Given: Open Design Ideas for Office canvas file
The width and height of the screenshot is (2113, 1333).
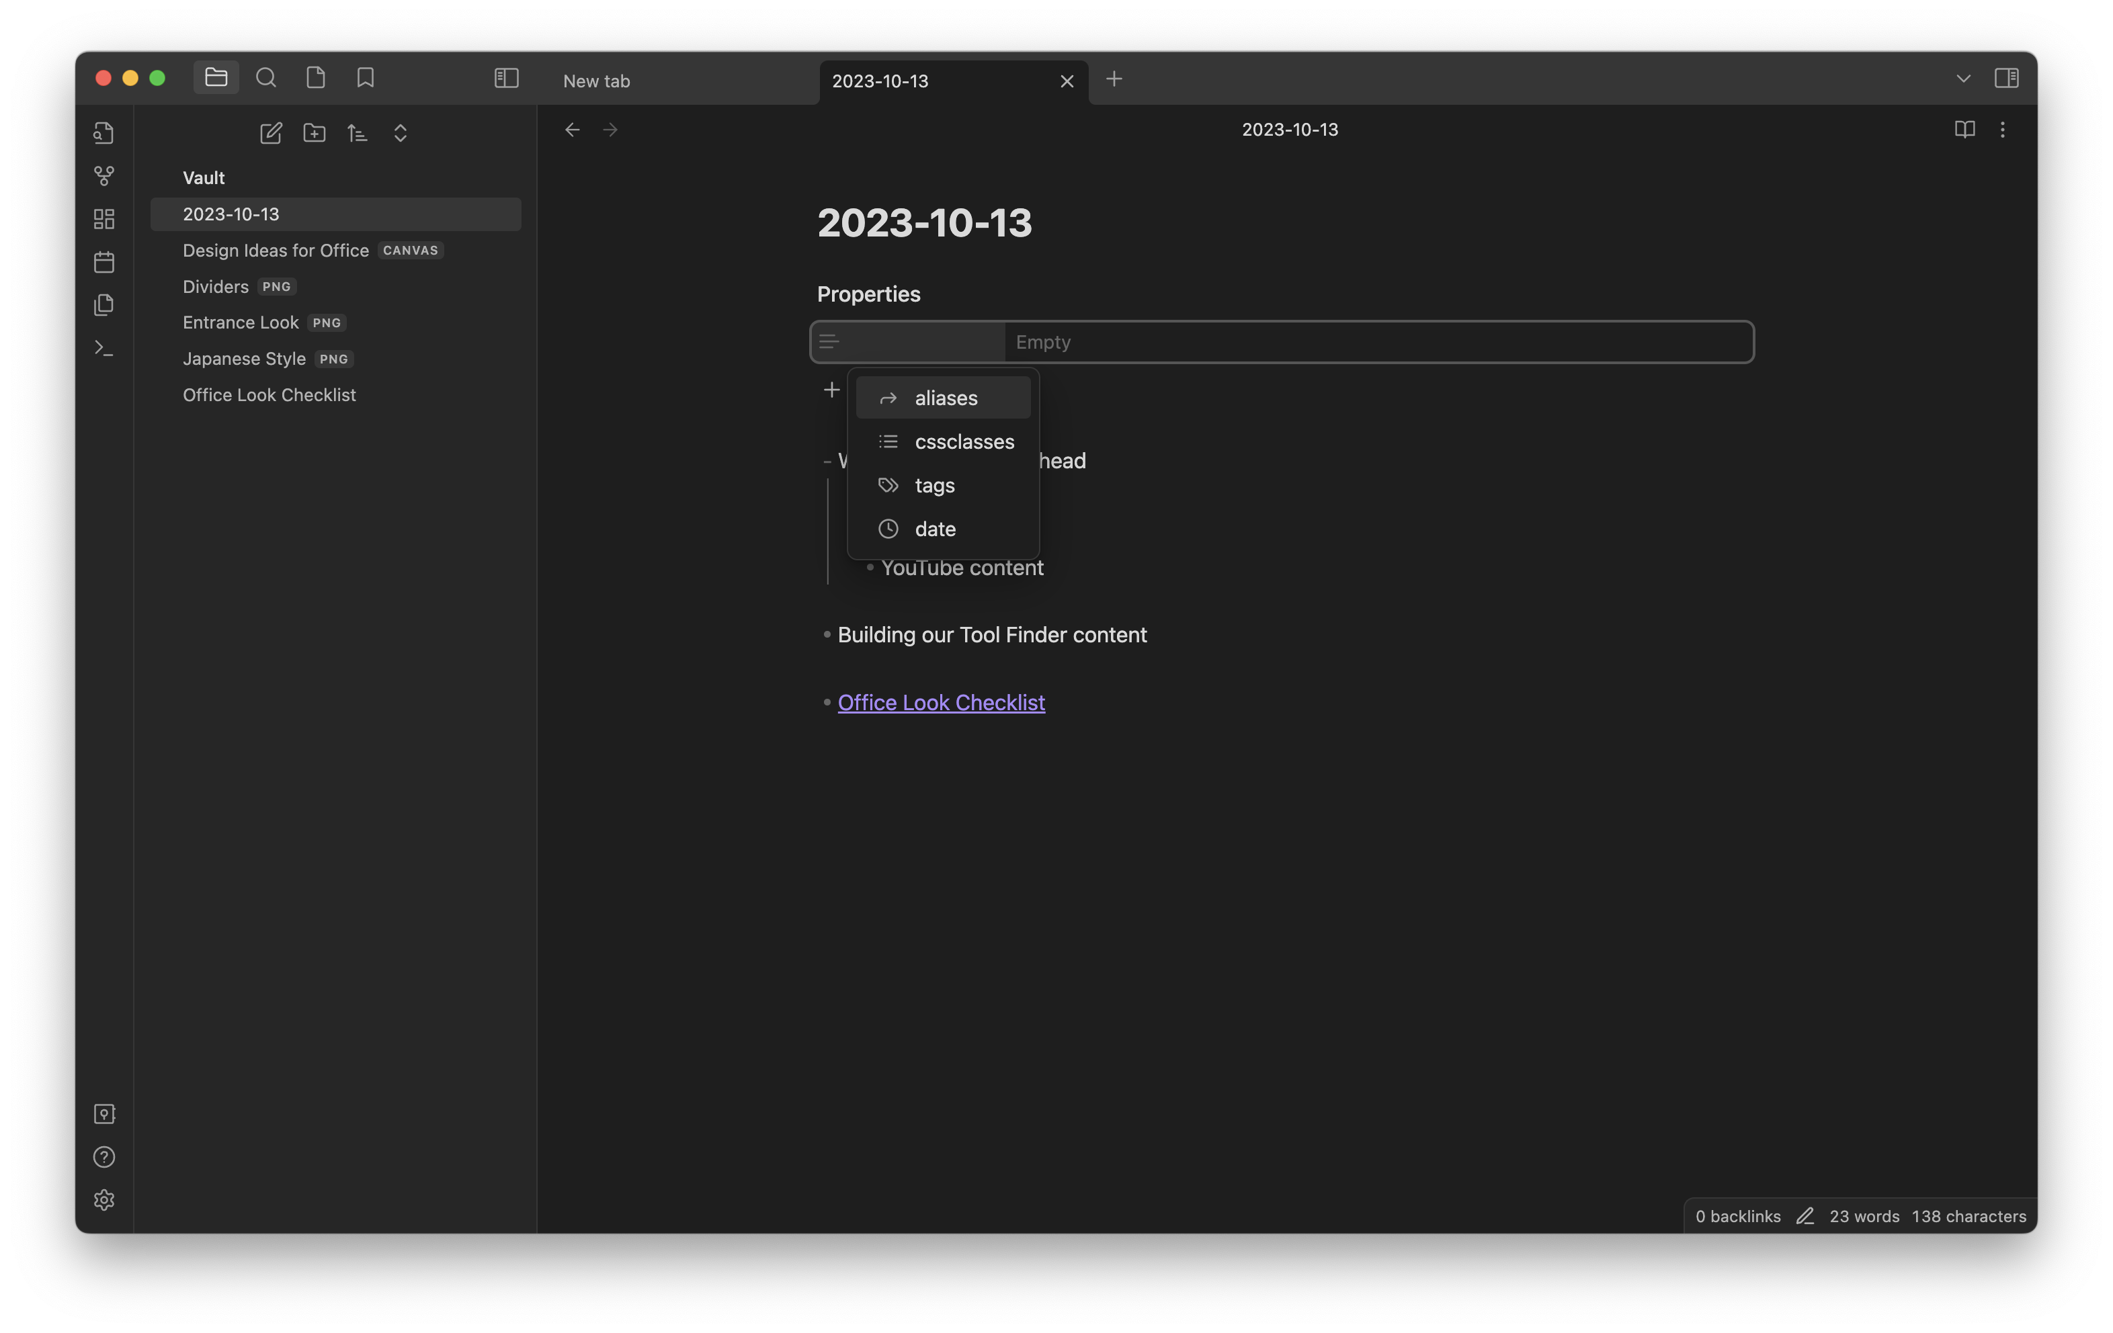Looking at the screenshot, I should [x=276, y=251].
